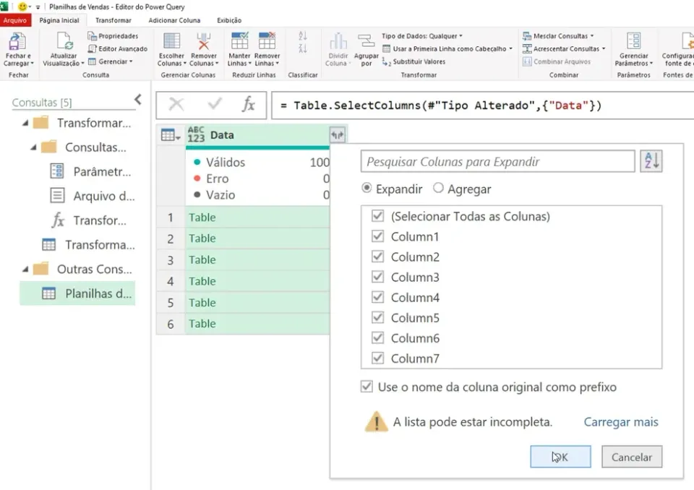
Task: Select the Planilhas d... query
Action: coord(77,293)
